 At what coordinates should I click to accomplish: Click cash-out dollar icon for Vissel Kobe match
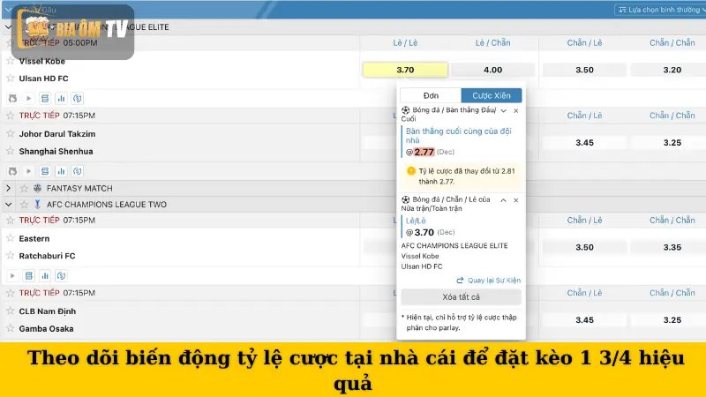78,98
